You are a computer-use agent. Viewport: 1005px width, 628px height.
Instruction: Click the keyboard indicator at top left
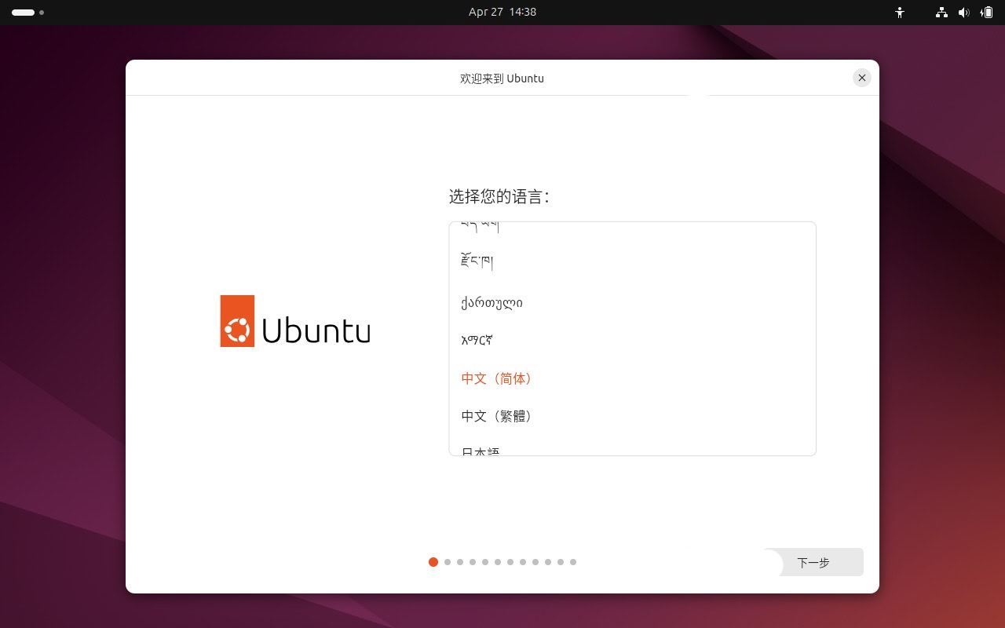24,12
